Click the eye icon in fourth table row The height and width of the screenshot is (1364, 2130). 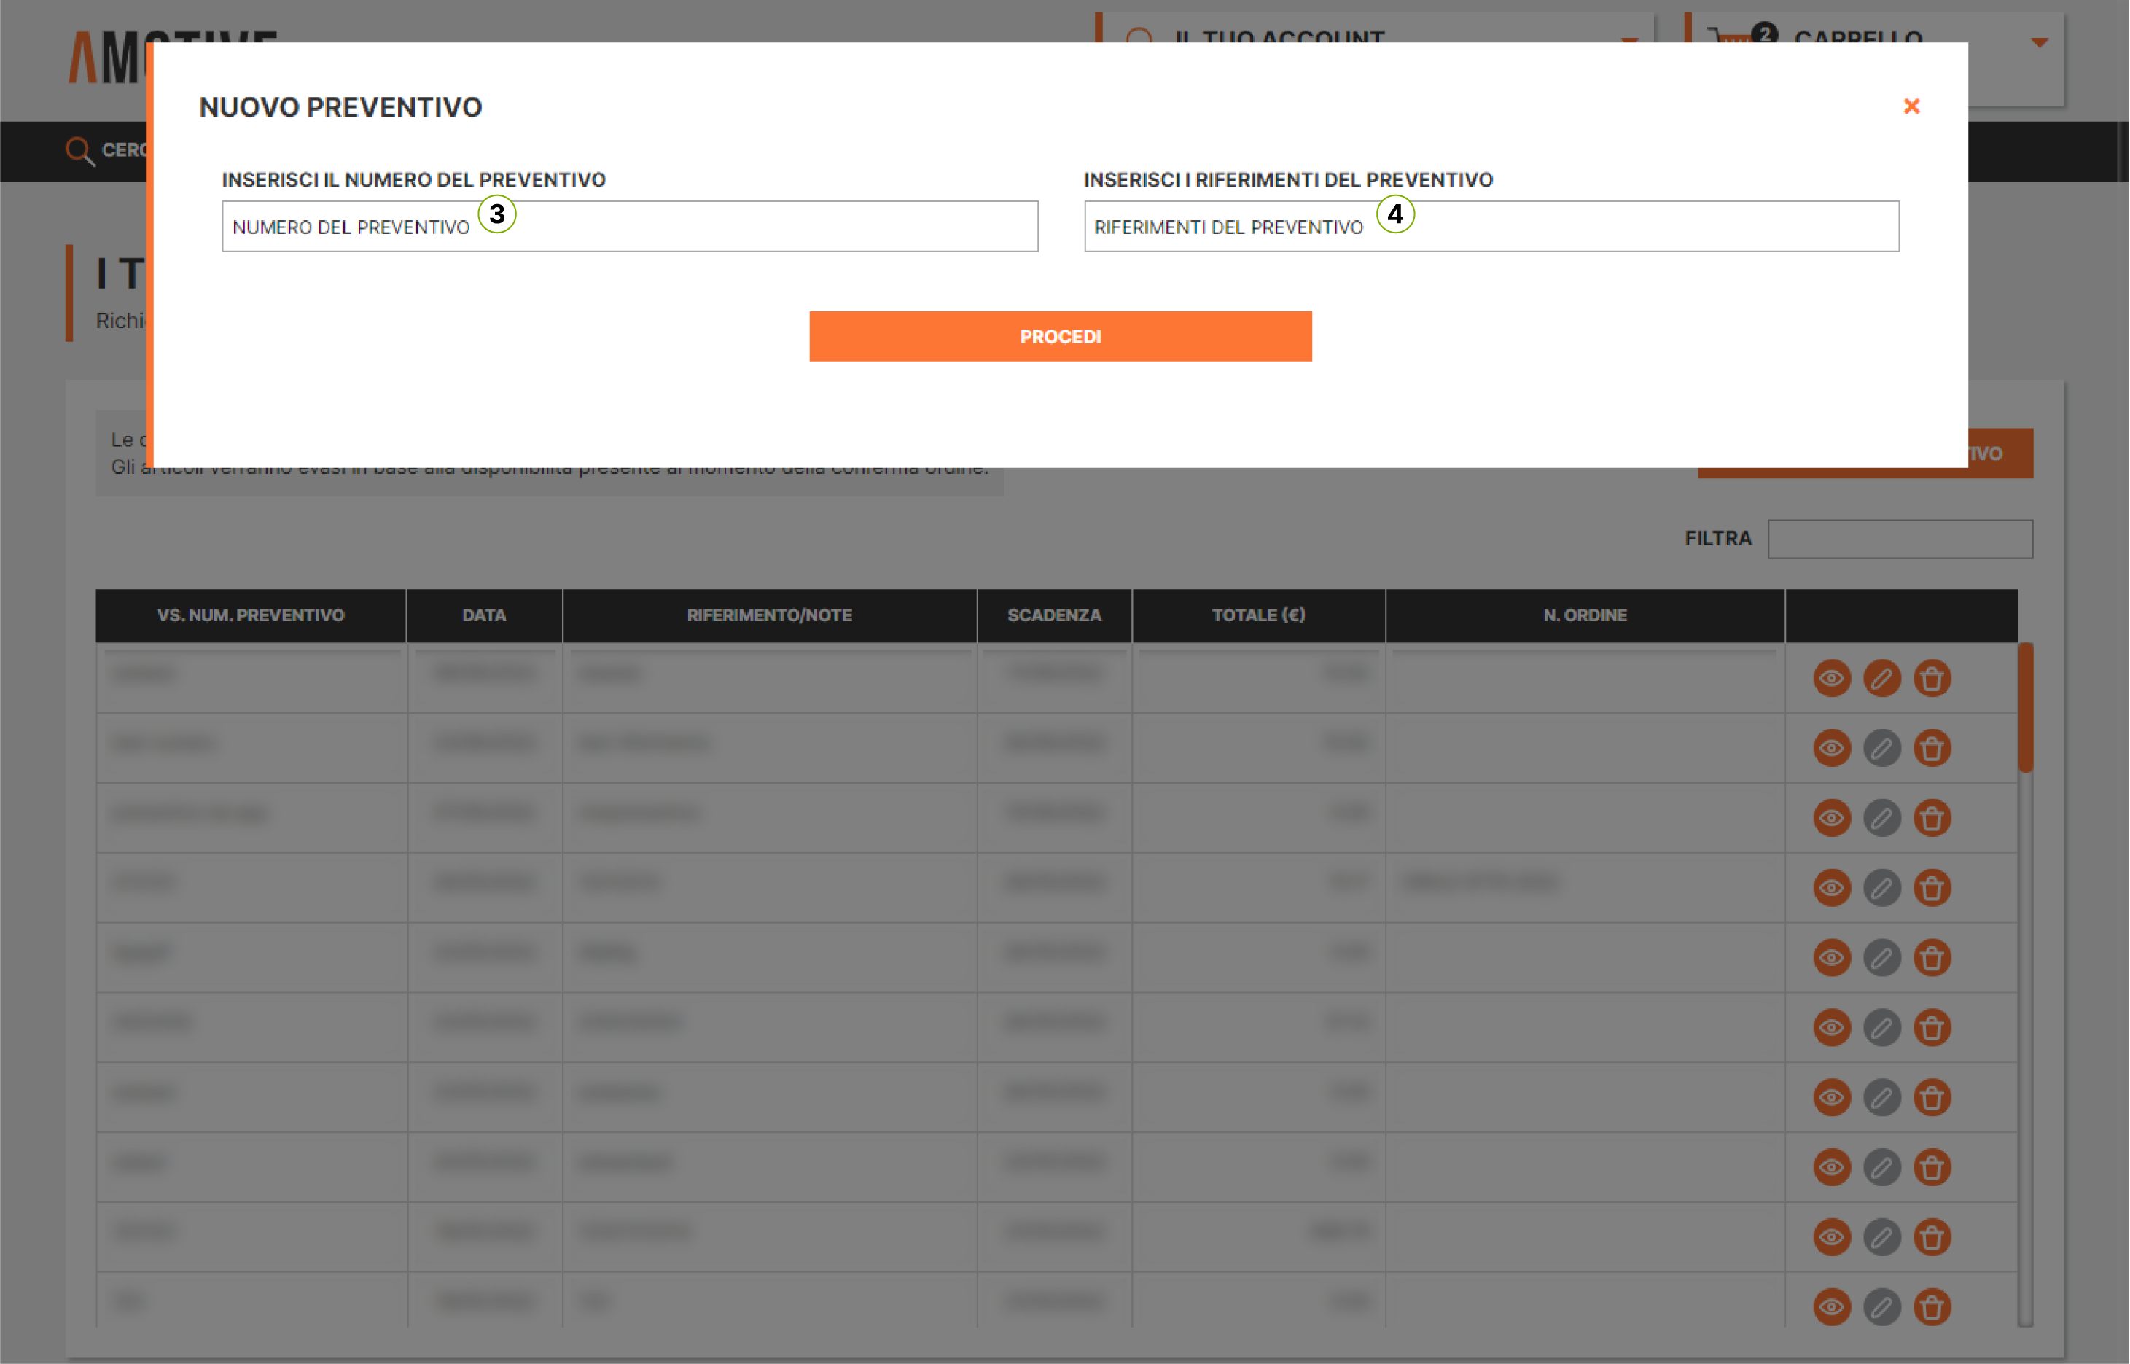pyautogui.click(x=1832, y=887)
